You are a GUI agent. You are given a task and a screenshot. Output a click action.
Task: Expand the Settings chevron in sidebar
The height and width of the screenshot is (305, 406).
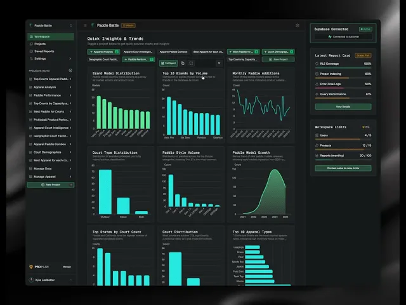pos(70,58)
